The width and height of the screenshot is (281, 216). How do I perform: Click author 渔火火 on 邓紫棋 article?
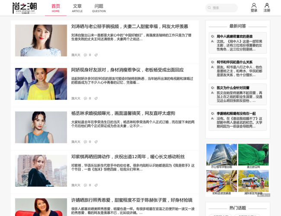click(76, 185)
